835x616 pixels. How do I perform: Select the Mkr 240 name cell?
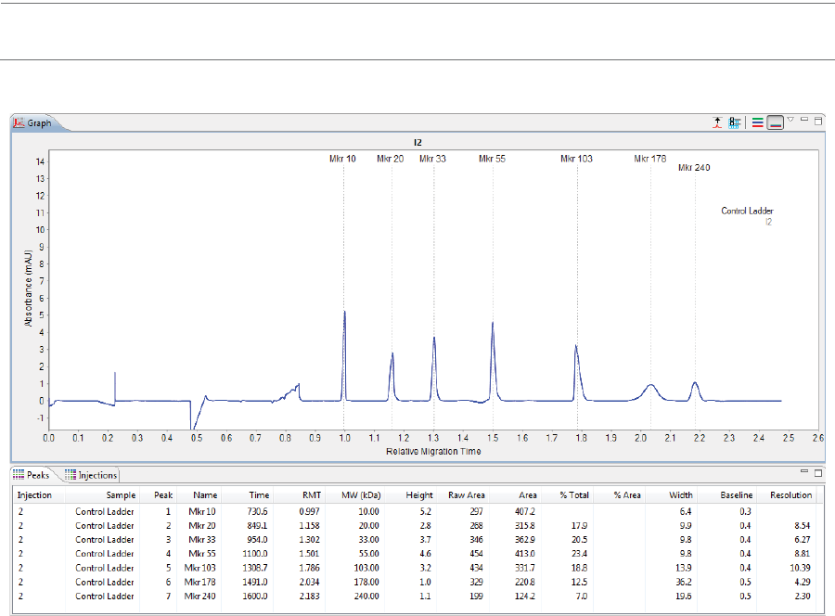click(x=199, y=597)
